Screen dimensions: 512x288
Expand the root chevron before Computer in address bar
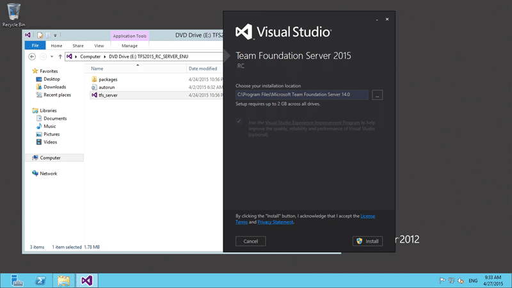[x=76, y=56]
